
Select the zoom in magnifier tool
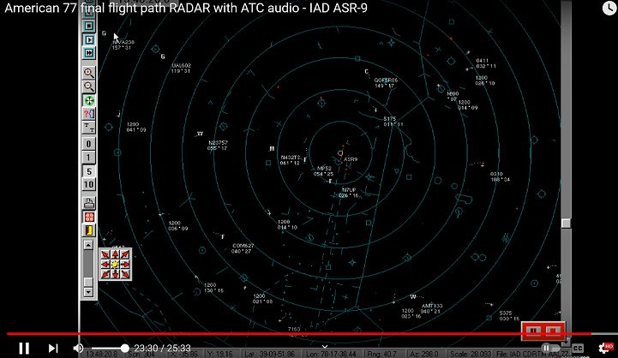(x=89, y=73)
